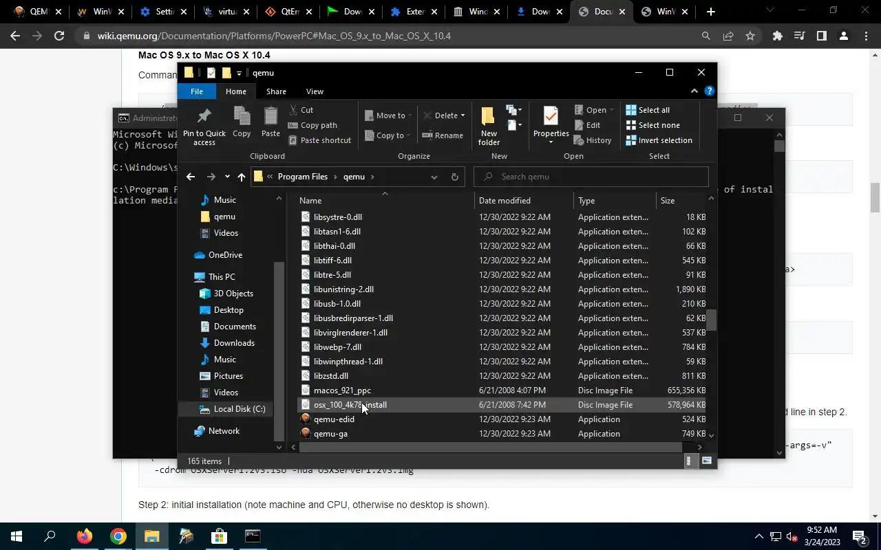Viewport: 881px width, 550px height.
Task: Create a New folder
Action: pos(489,126)
